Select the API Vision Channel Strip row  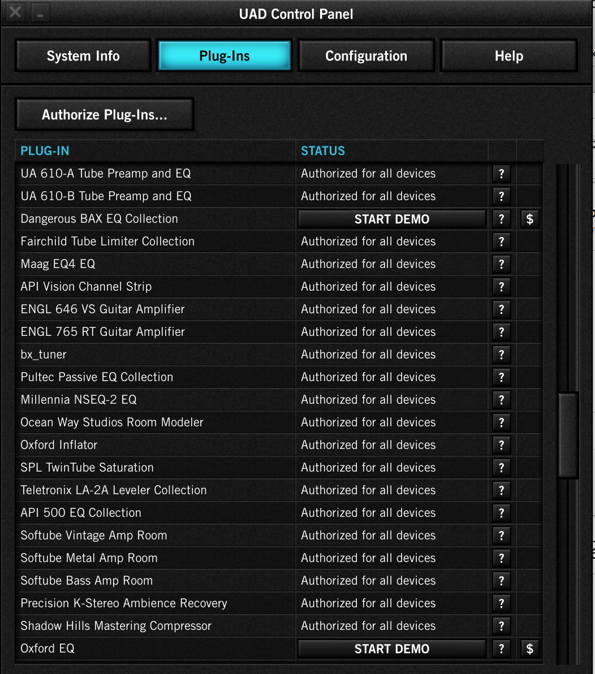[x=279, y=287]
